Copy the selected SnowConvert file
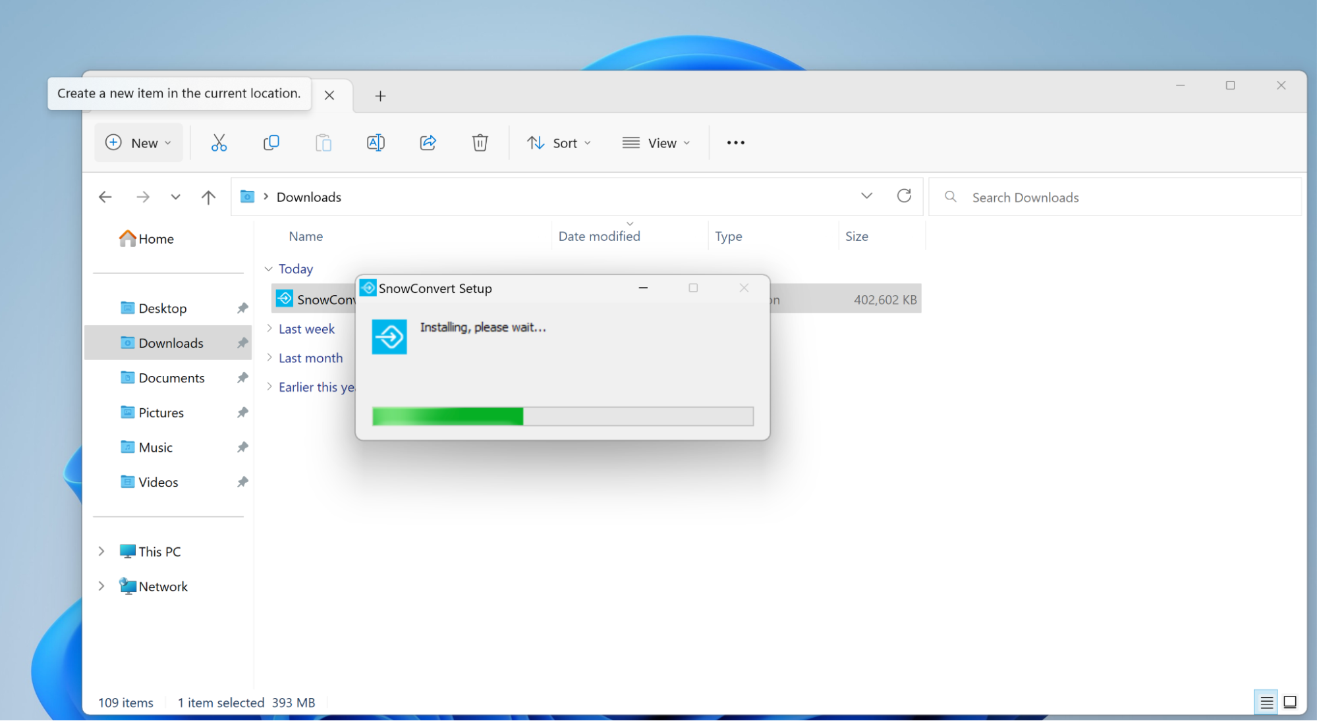 271,142
